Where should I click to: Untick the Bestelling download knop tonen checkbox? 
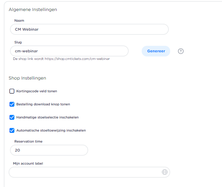pyautogui.click(x=12, y=104)
